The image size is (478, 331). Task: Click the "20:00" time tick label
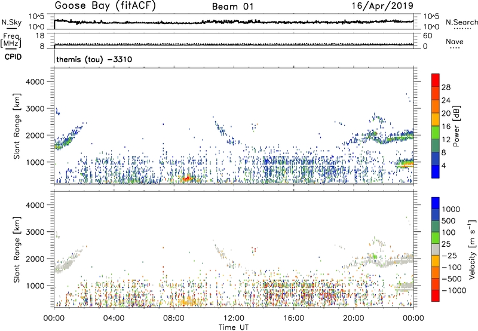pyautogui.click(x=354, y=318)
